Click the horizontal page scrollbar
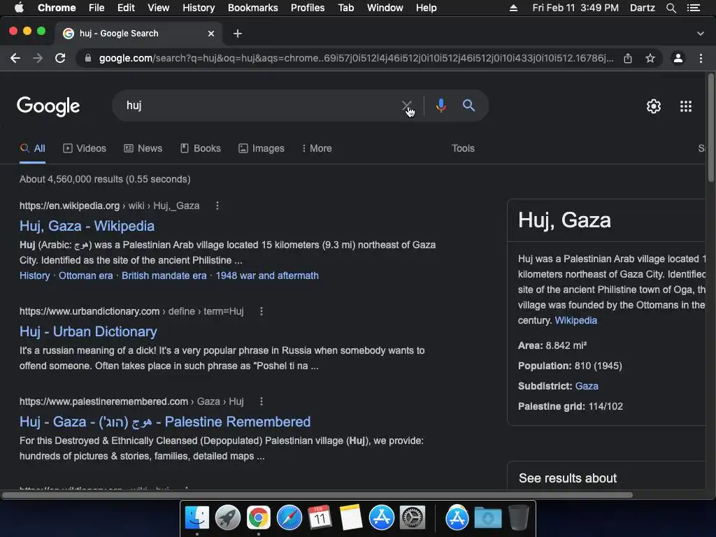This screenshot has height=537, width=716. pos(317,495)
